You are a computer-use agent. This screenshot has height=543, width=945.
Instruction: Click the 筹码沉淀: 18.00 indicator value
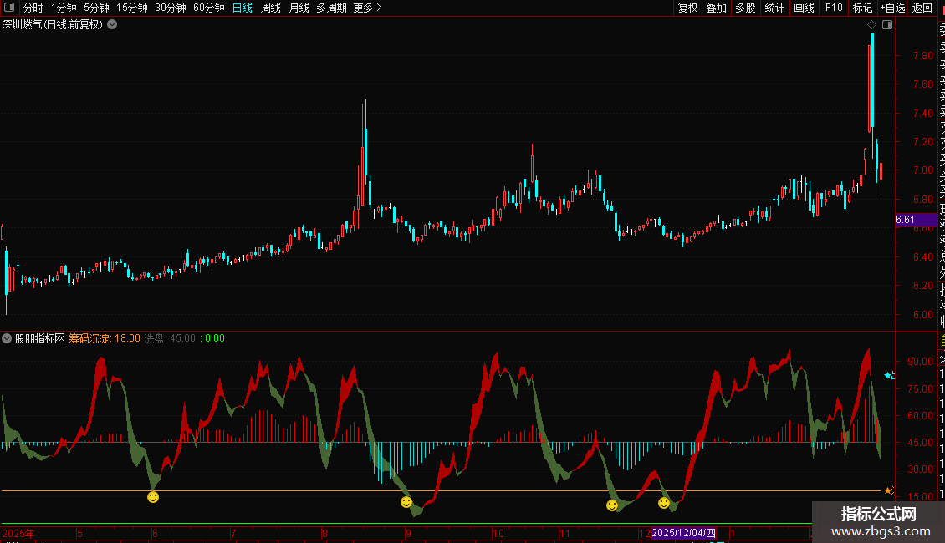[105, 338]
